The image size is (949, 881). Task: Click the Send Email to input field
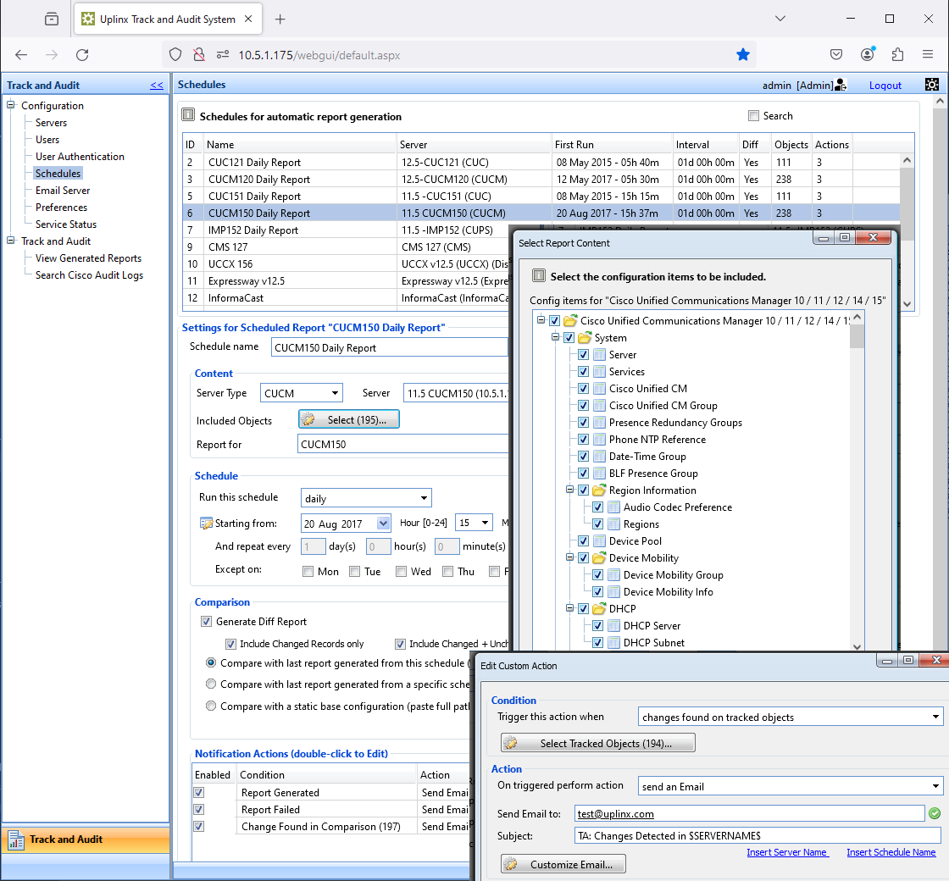tap(749, 814)
